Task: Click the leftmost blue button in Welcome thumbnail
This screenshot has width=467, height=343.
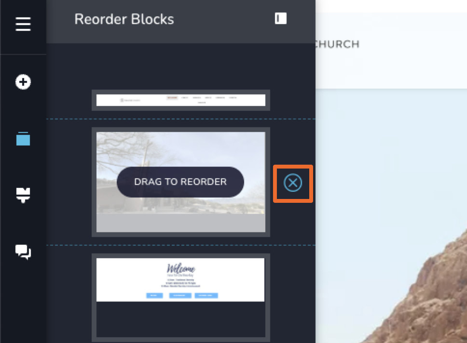Action: (154, 295)
